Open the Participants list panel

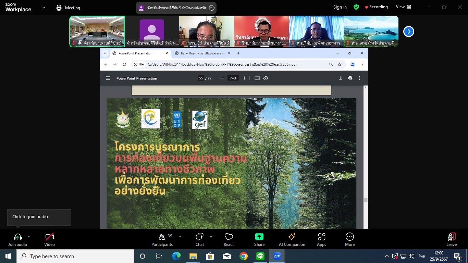tap(162, 239)
